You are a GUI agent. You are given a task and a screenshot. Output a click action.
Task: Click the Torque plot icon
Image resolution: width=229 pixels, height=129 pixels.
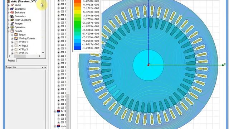16,35
